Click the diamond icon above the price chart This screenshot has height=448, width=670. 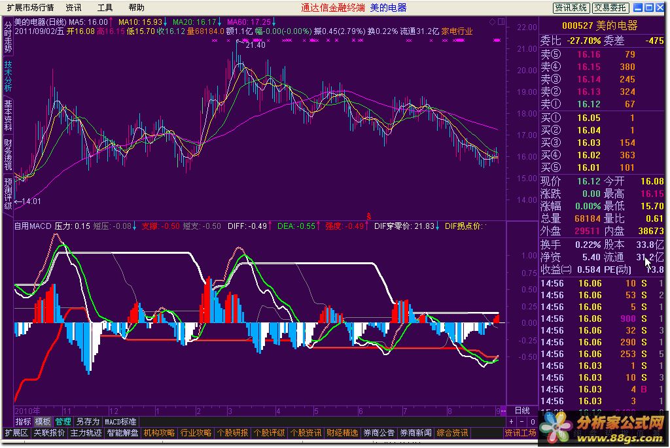[x=493, y=22]
